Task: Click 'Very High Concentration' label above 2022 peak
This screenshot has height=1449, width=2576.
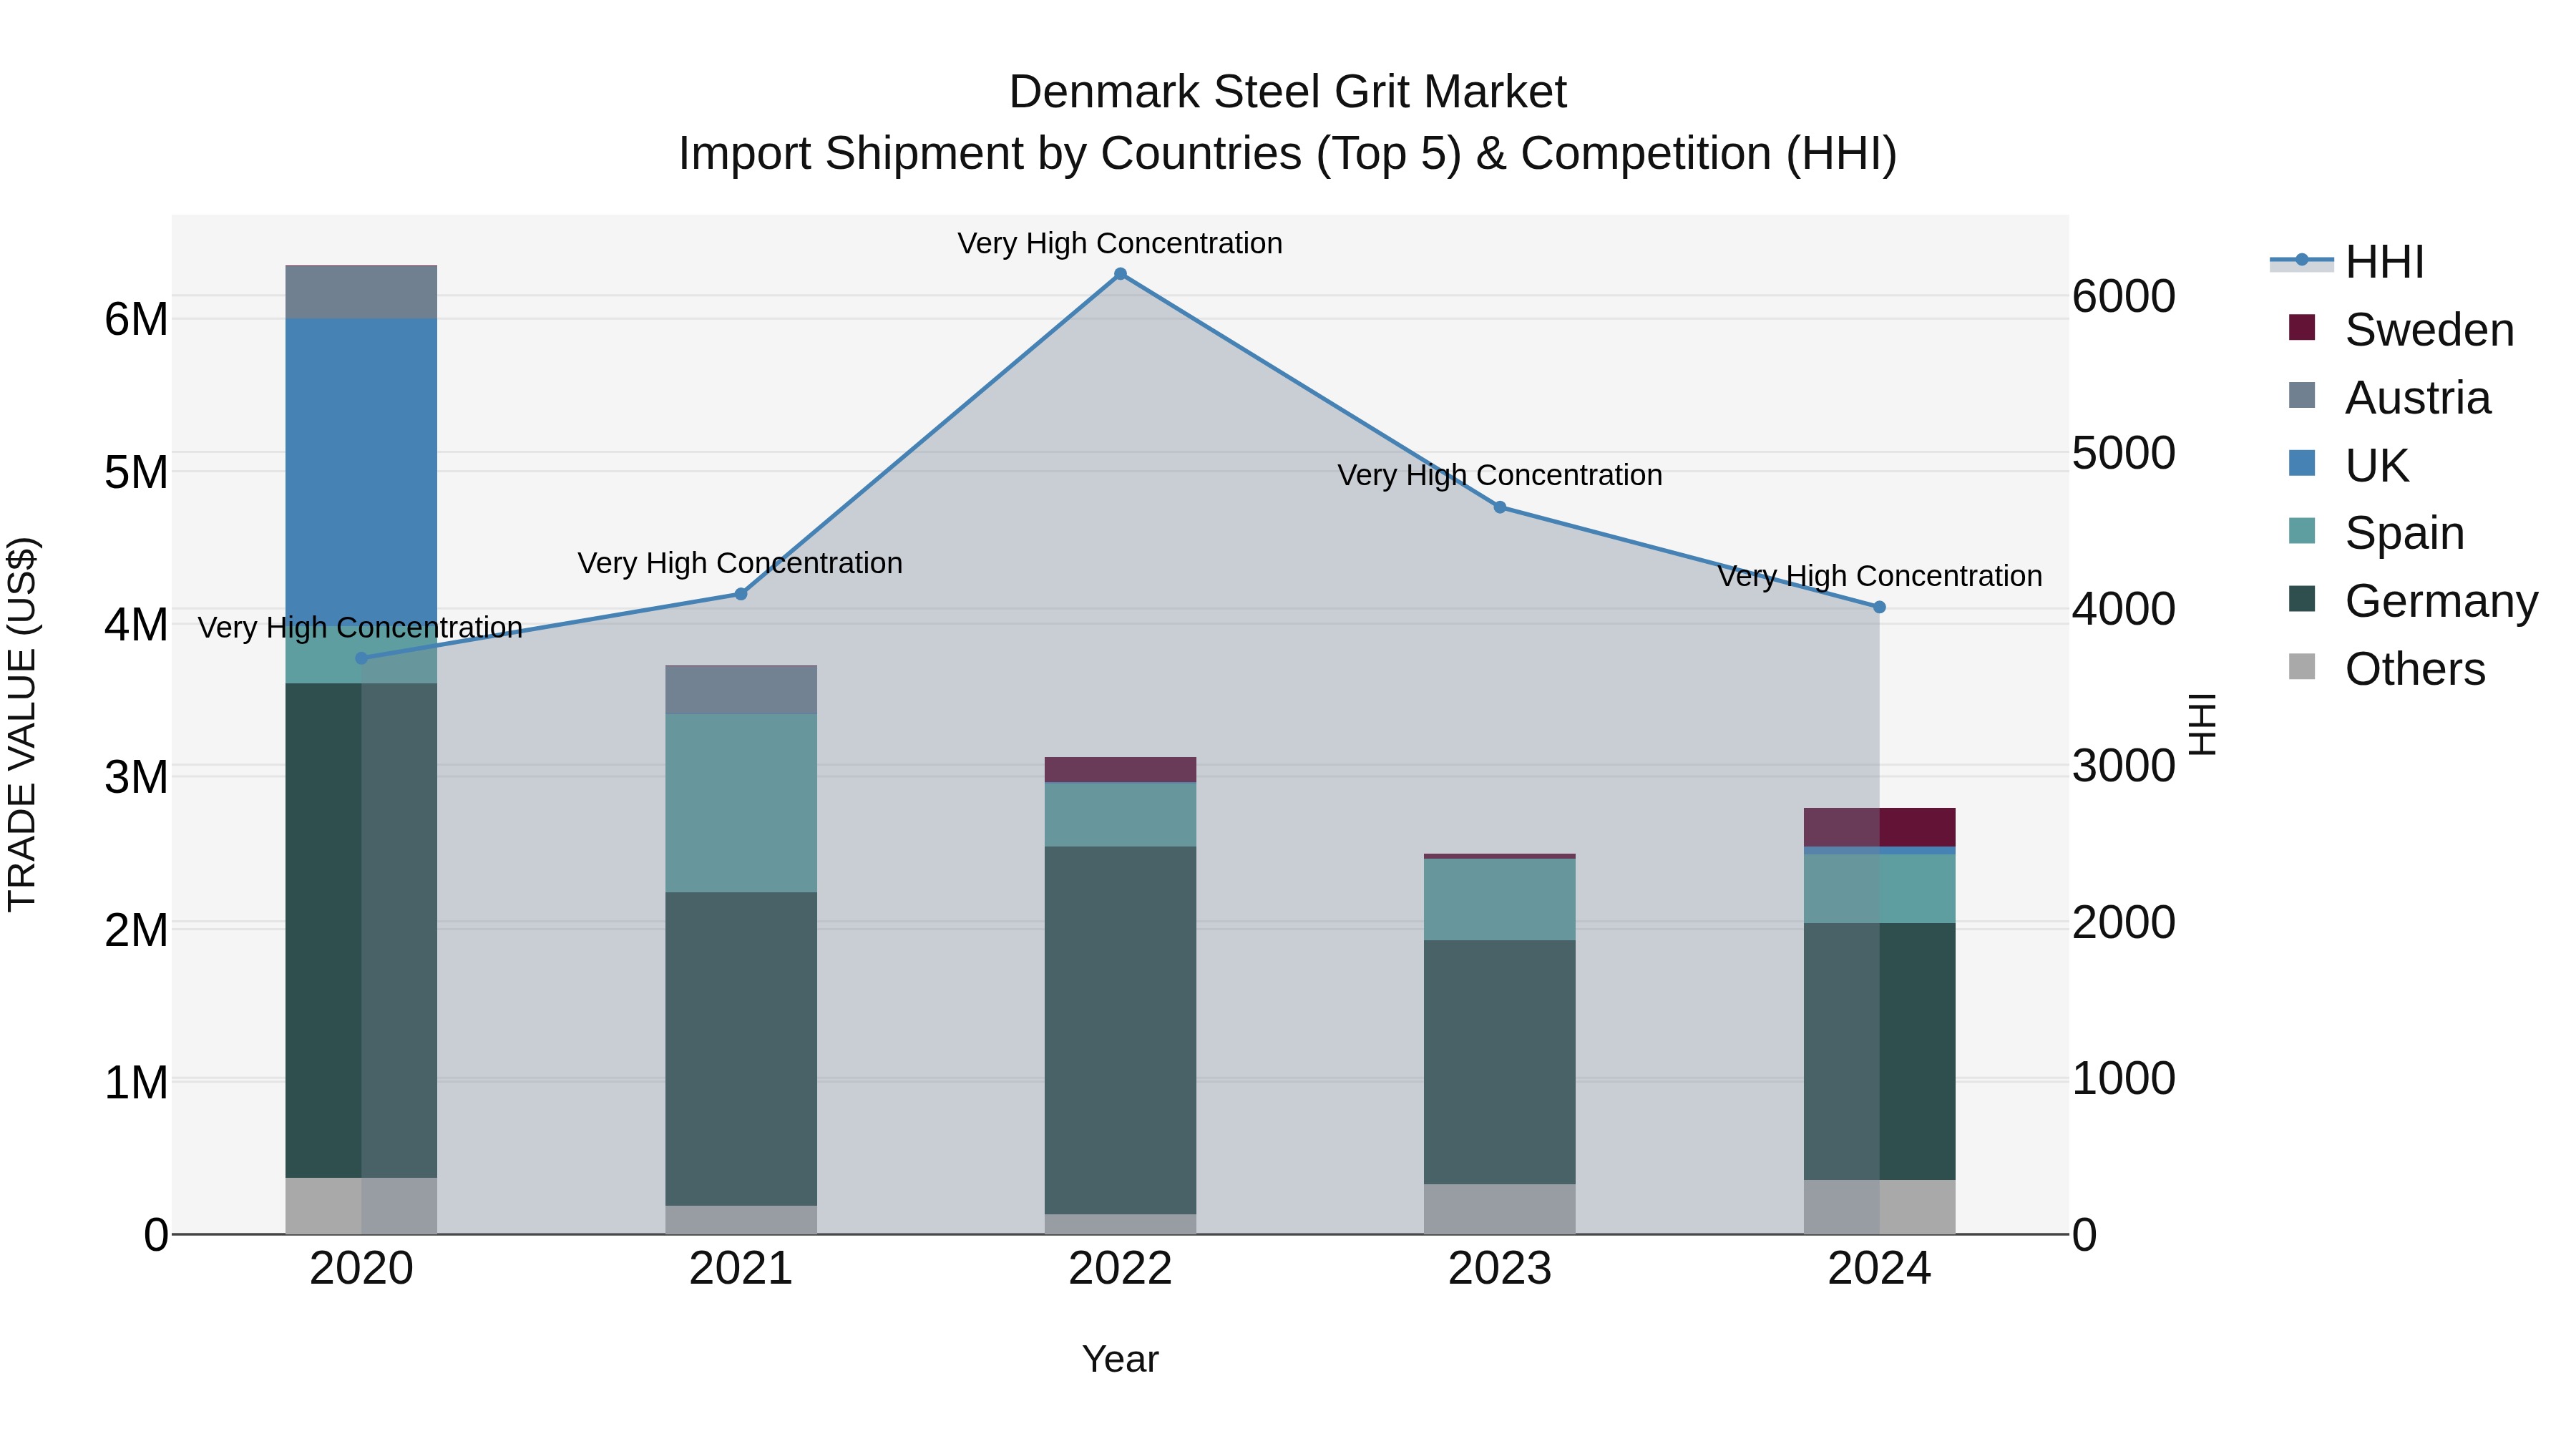Action: pos(1120,243)
